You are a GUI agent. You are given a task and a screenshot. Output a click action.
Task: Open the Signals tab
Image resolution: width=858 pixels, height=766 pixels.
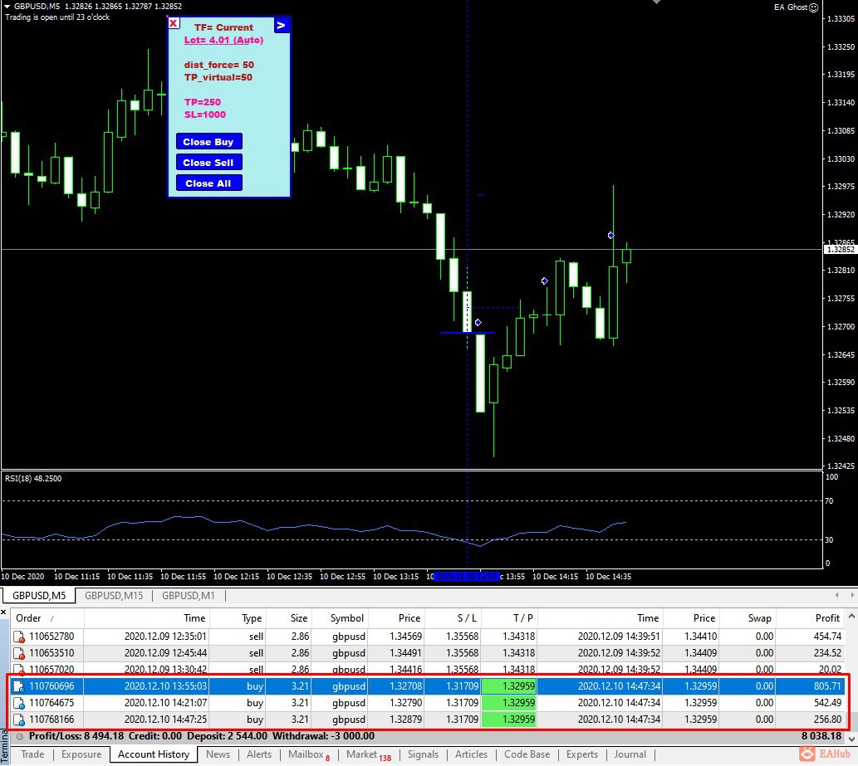coord(423,754)
